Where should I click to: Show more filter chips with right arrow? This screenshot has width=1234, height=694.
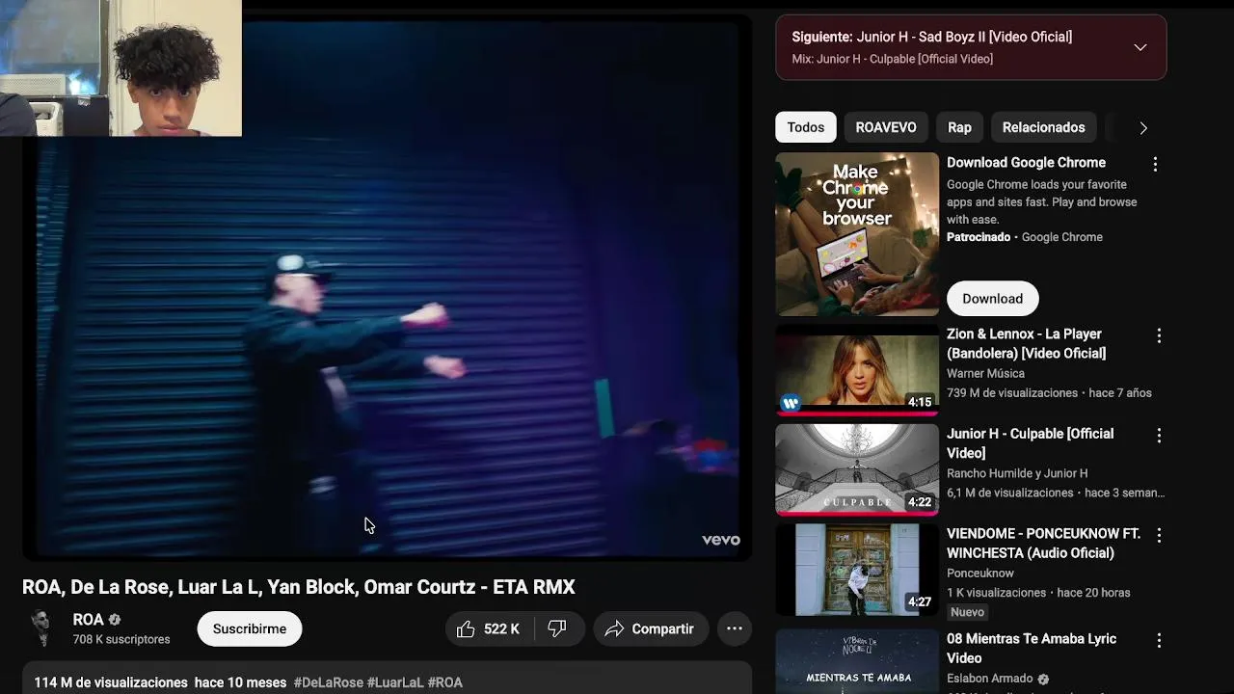pos(1143,127)
